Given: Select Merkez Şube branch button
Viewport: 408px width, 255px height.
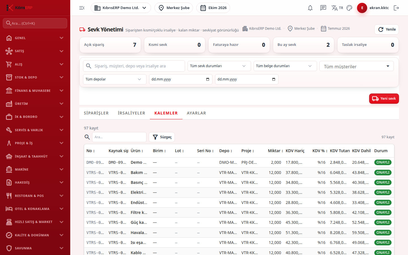Looking at the screenshot, I should click(x=174, y=8).
